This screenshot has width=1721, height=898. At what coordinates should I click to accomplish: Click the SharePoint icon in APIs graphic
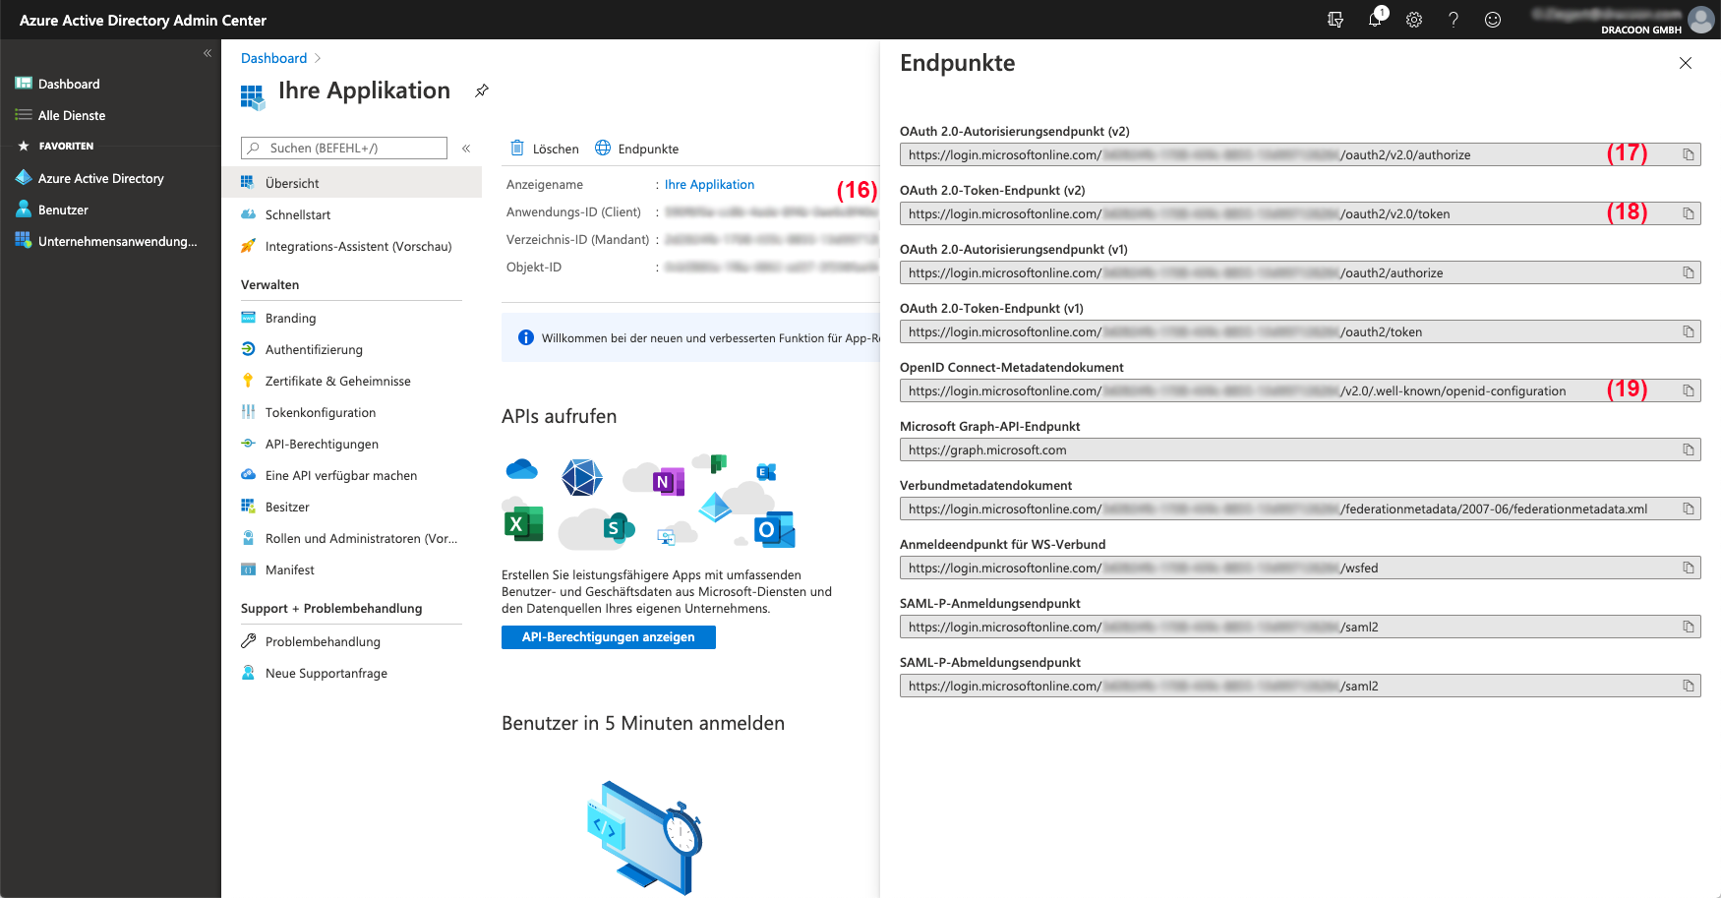coord(618,528)
